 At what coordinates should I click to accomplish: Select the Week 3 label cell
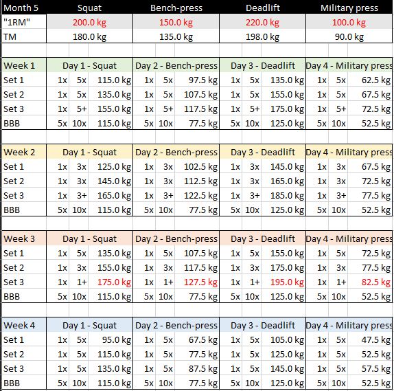[x=24, y=238]
